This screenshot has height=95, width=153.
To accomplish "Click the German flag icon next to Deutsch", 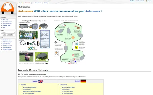I will (x=83, y=81).
